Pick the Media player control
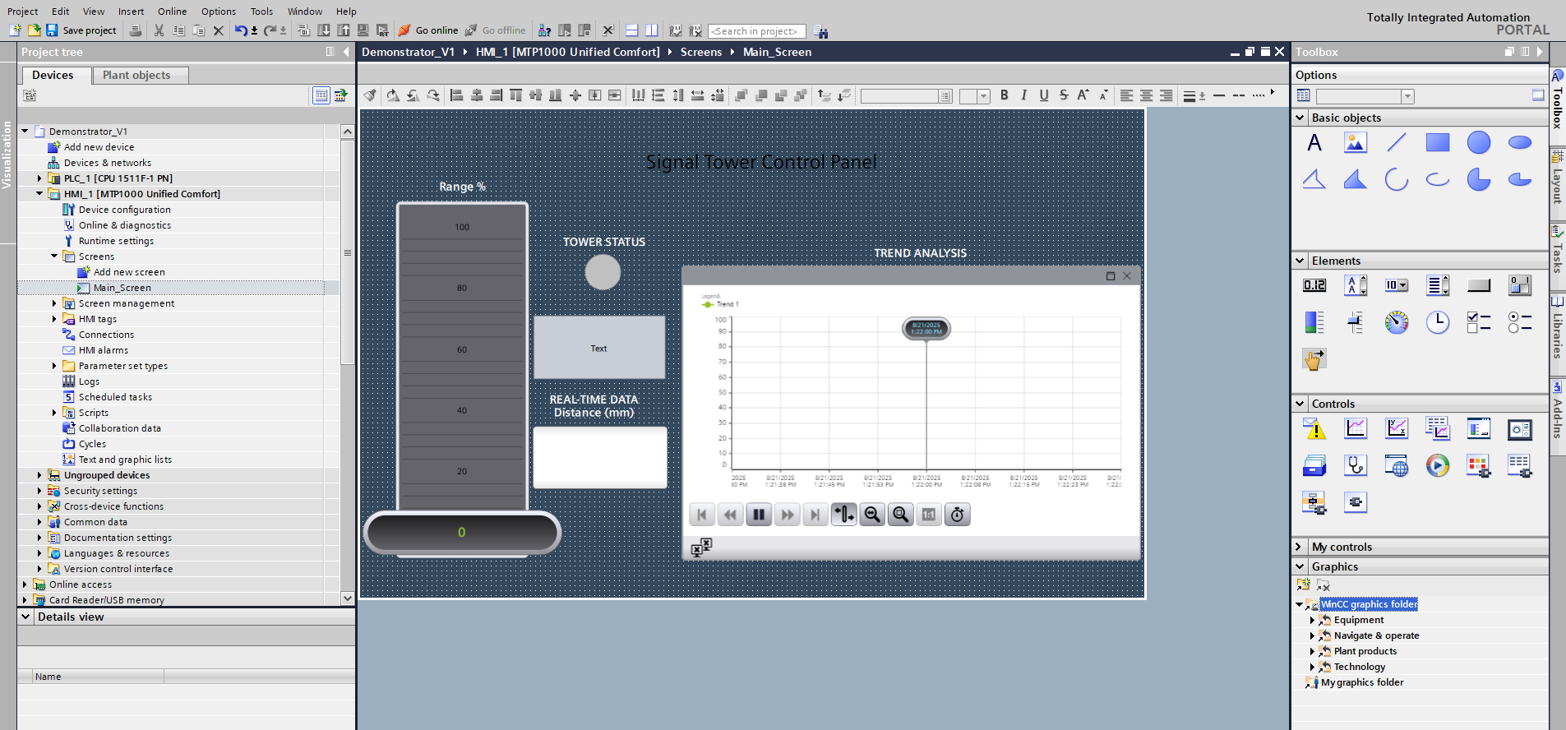The width and height of the screenshot is (1566, 730). 1437,466
